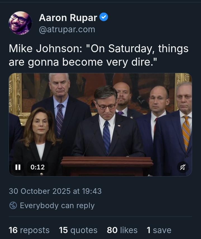Click the "Mike Johnson:" post text
The width and height of the screenshot is (201, 239).
tap(44, 49)
